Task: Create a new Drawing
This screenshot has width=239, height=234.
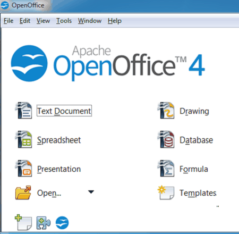Action: click(x=194, y=111)
